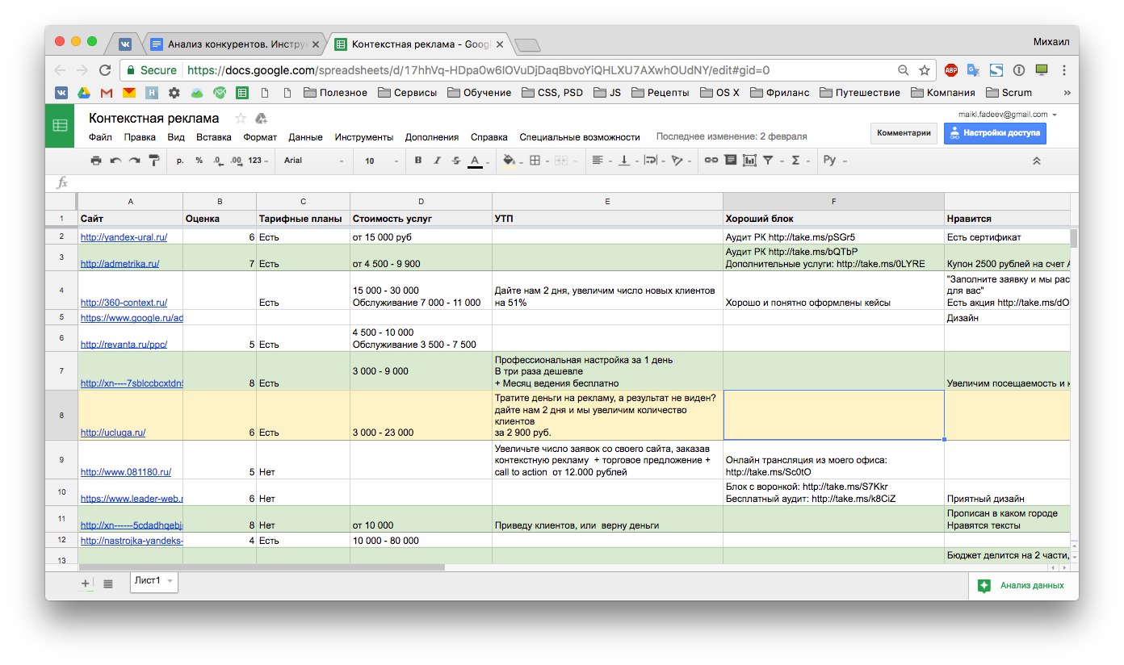1124x665 pixels.
Task: Insert a chart from the toolbar
Action: (750, 161)
